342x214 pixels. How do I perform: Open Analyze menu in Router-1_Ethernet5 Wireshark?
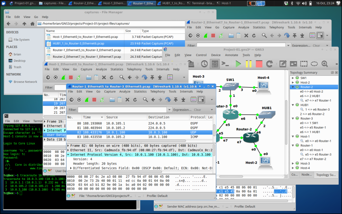(x=125, y=91)
